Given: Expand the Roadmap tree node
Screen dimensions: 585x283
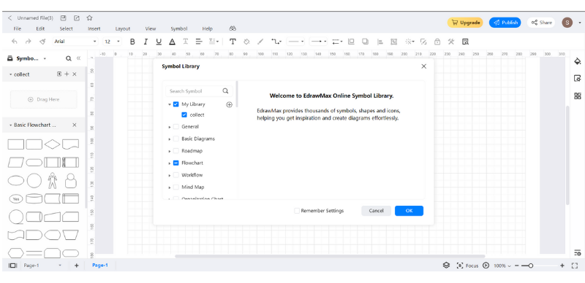Looking at the screenshot, I should 170,151.
